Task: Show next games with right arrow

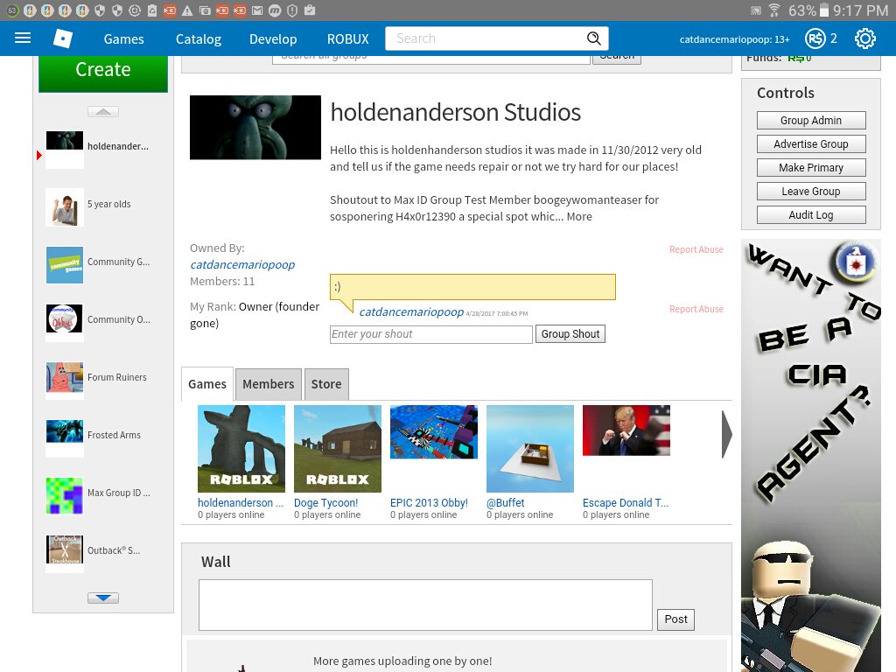Action: (726, 434)
